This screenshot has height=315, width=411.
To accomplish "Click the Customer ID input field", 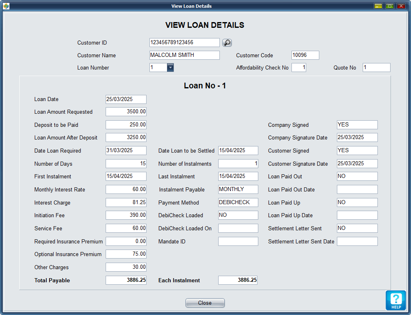I will point(184,43).
